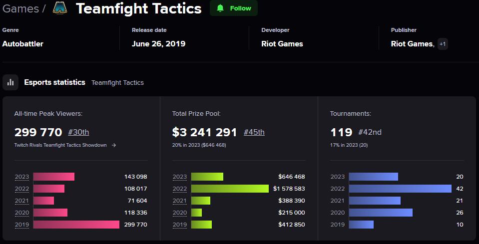Open Twitch Rivals Teamfight Tactics Showdown link

click(x=60, y=145)
